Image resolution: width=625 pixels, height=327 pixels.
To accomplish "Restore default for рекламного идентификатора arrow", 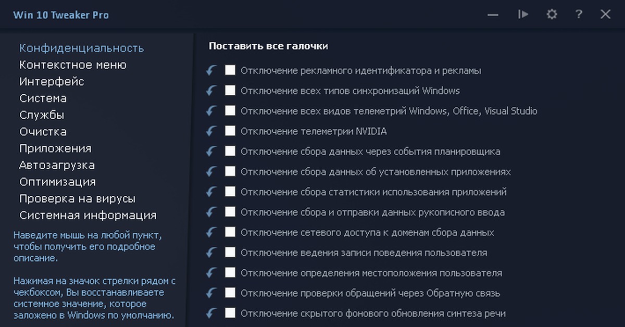I will pyautogui.click(x=211, y=70).
